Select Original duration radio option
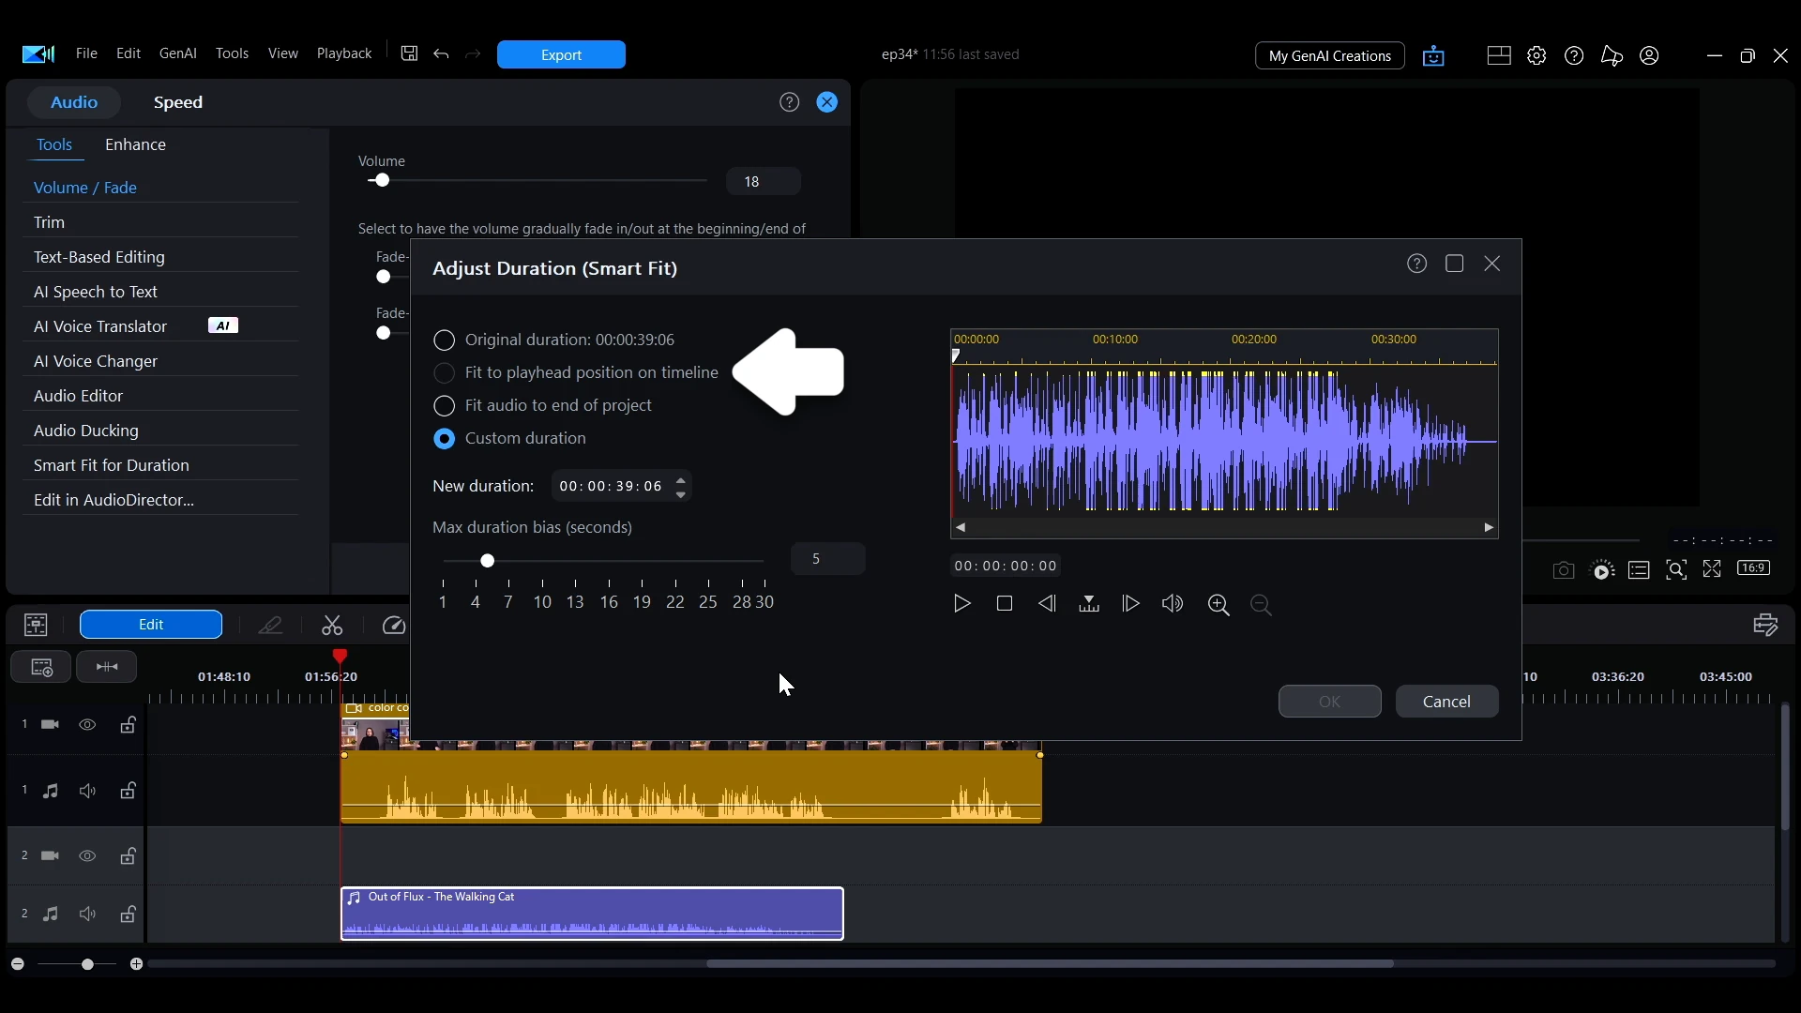Screen dimensions: 1801x1013 coord(445,340)
